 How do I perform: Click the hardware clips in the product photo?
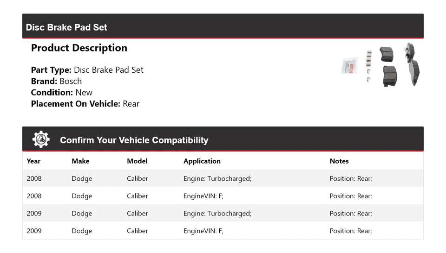tap(369, 65)
